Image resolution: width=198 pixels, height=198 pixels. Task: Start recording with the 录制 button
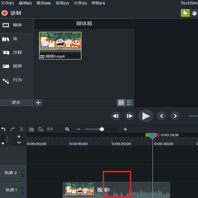click(x=11, y=13)
